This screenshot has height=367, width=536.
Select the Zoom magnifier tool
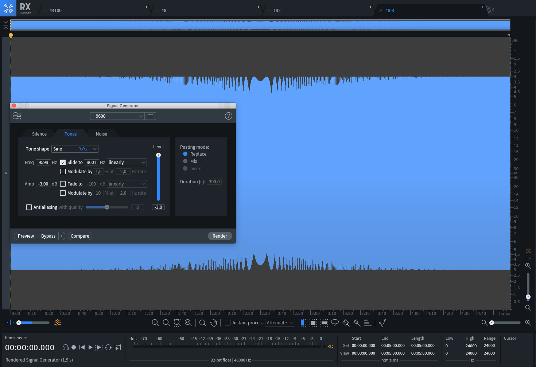click(x=203, y=323)
